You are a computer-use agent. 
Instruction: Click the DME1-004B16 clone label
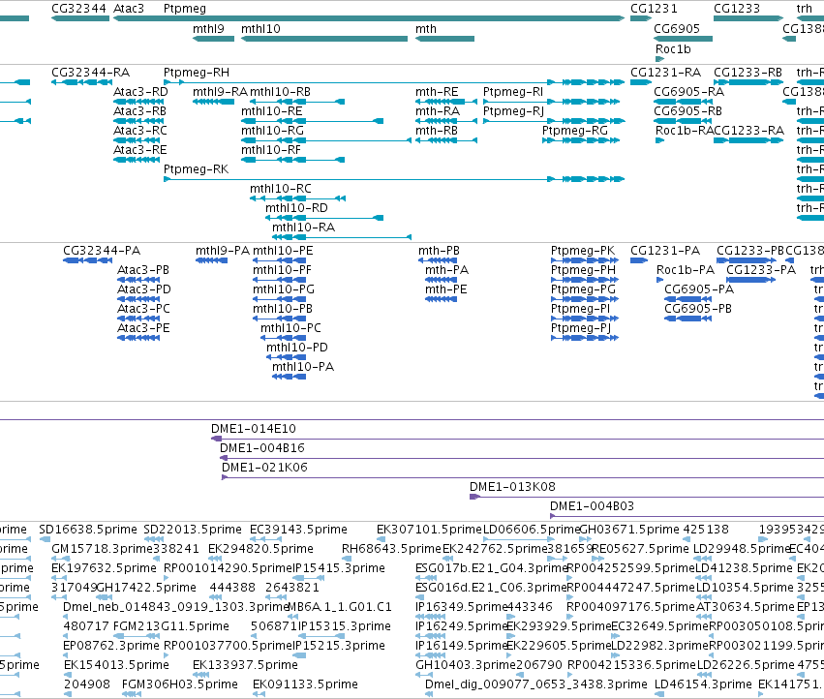[262, 448]
